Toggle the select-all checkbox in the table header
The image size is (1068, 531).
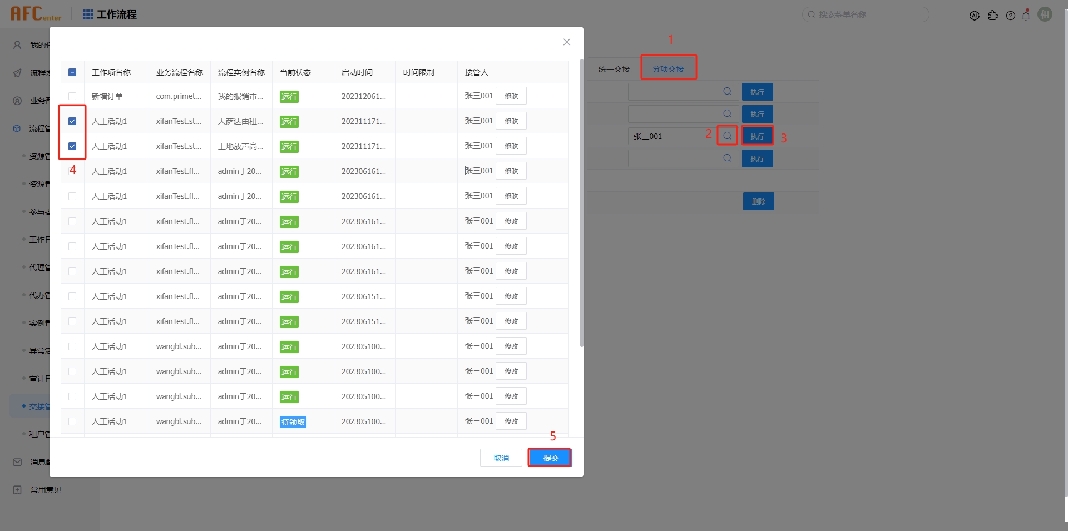(x=72, y=72)
